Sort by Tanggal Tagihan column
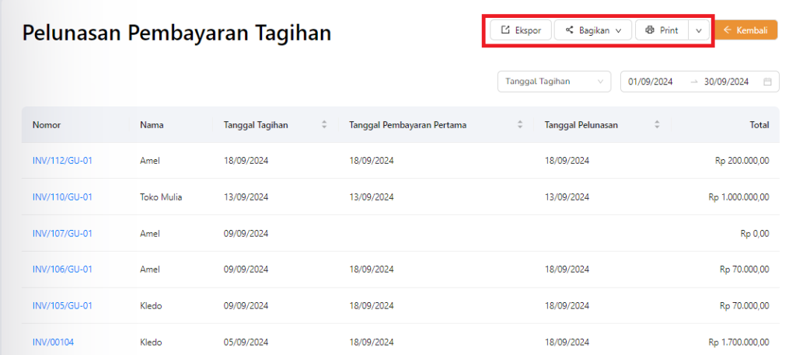This screenshot has width=796, height=355. (x=324, y=125)
